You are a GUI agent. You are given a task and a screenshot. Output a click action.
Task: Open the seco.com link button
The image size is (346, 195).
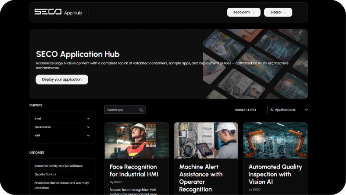coord(243,13)
